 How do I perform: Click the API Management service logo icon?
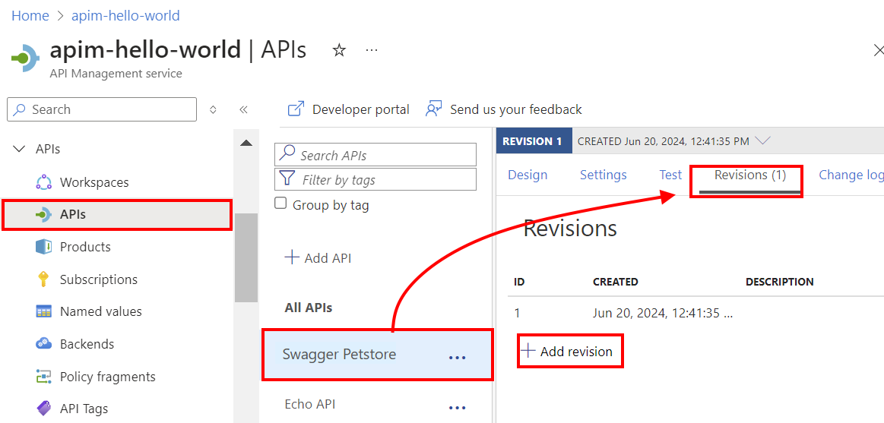(x=25, y=58)
